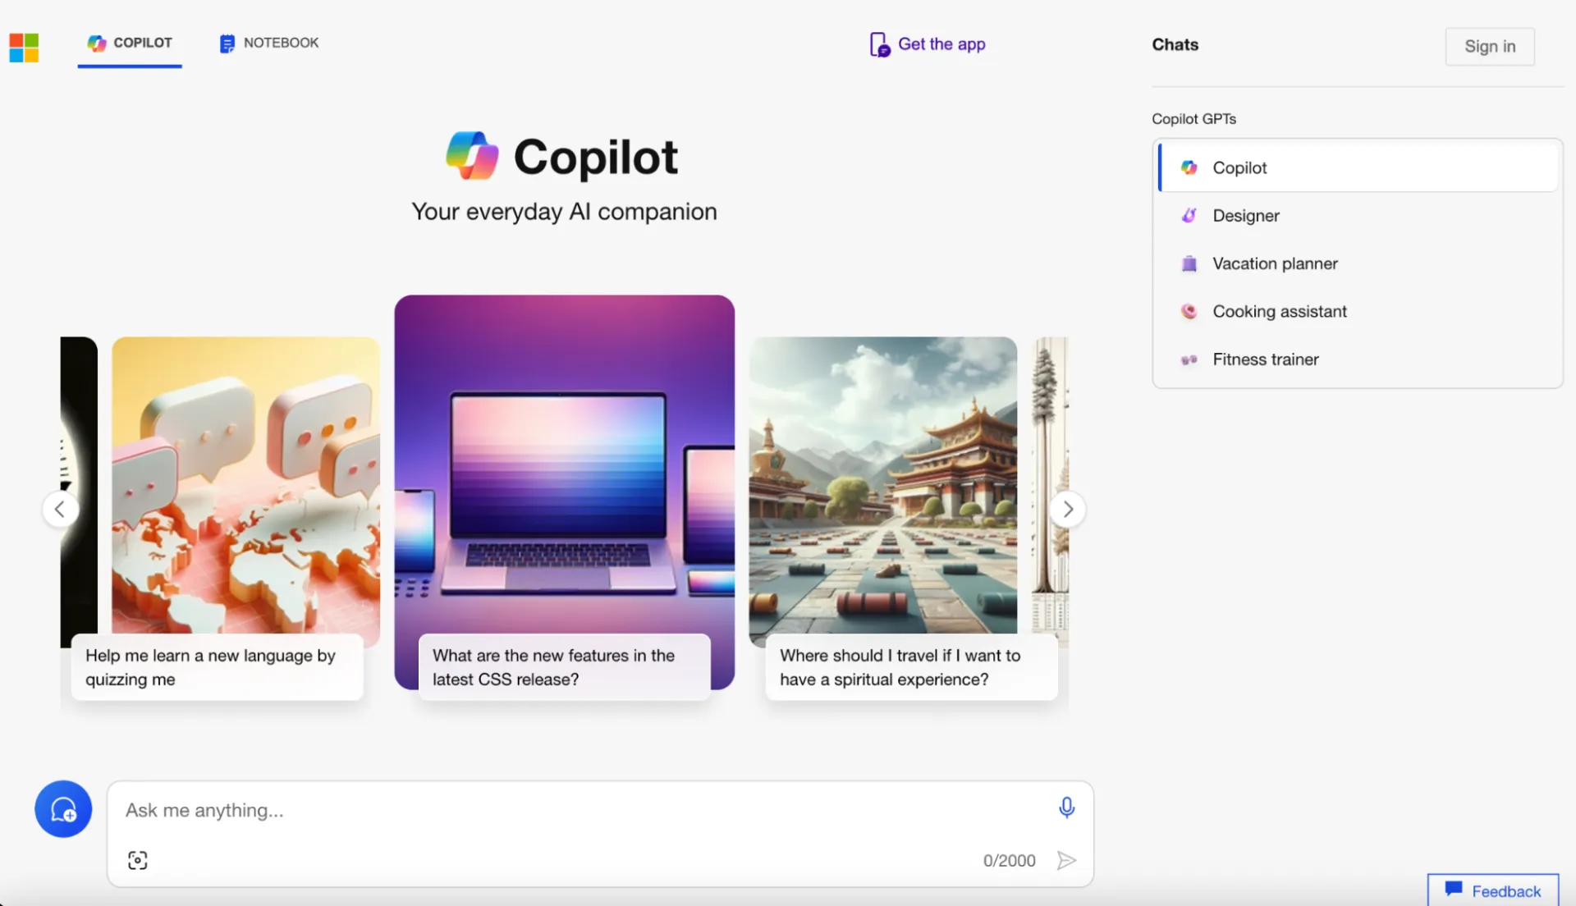Select the spiritual experience travel suggestion
The image size is (1576, 906).
coord(911,667)
